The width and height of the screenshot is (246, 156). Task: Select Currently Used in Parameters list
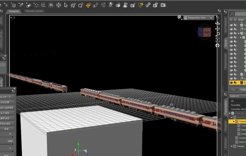[237, 109]
